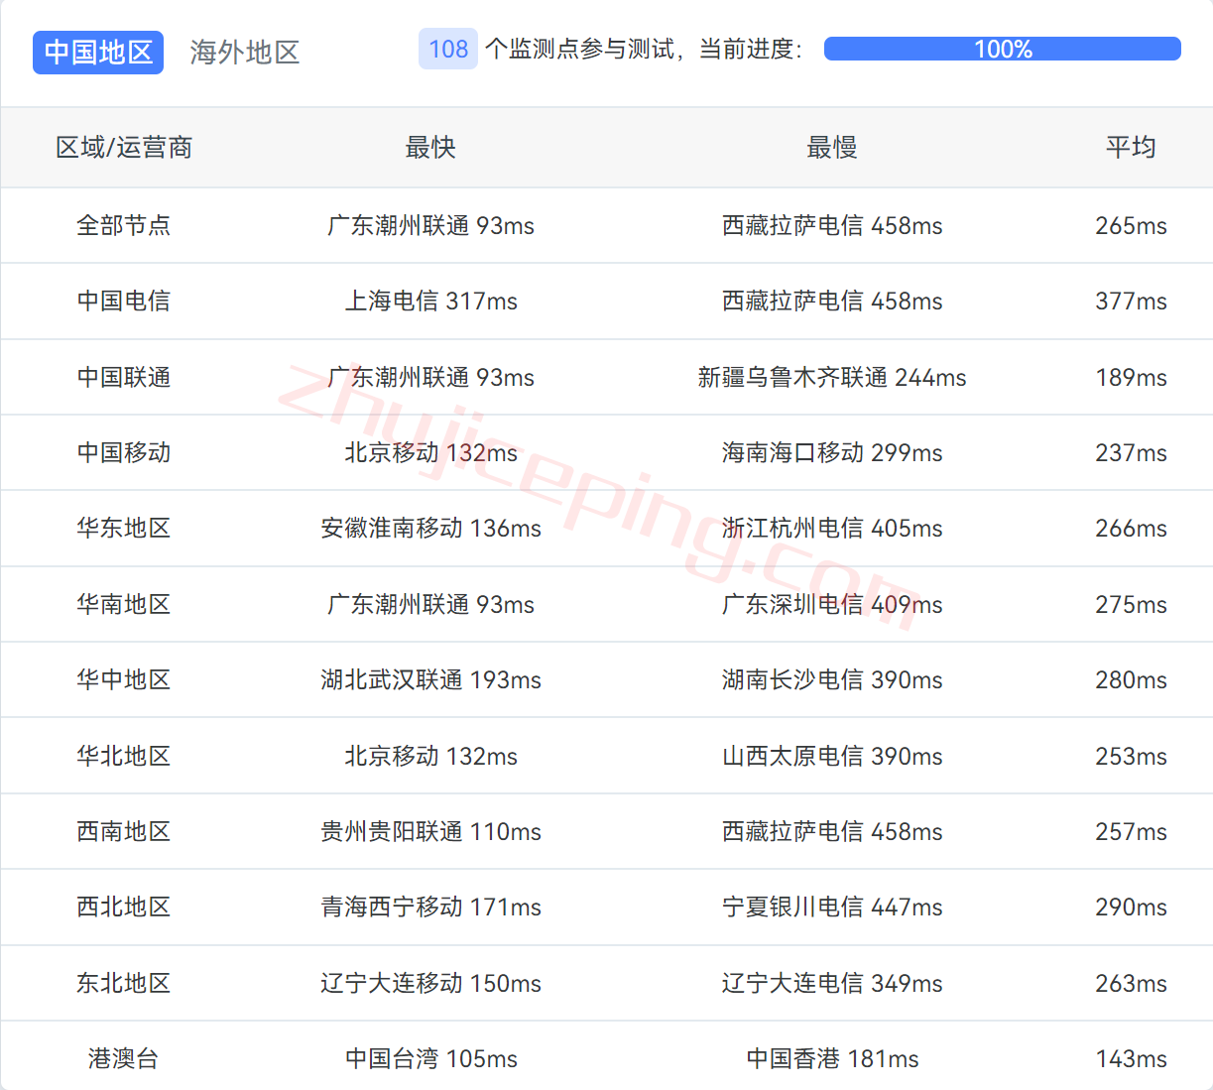This screenshot has height=1090, width=1213.
Task: Click 广东深圳电信 409ms cell
Action: [x=832, y=604]
